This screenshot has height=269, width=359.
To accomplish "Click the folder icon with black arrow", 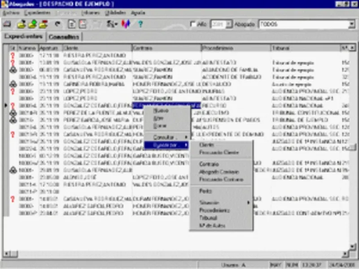I will point(22,24).
